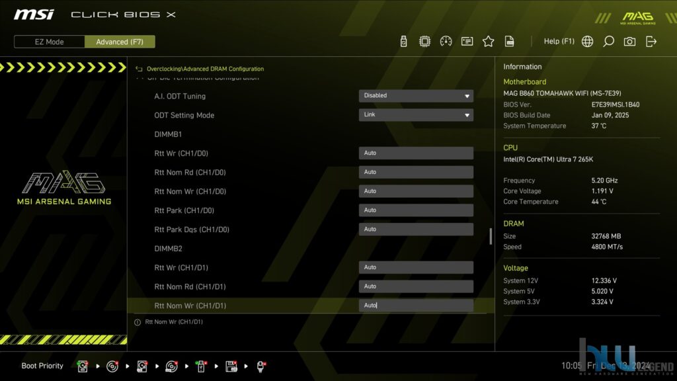Click the Information panel heading
The image size is (677, 381).
(x=522, y=67)
